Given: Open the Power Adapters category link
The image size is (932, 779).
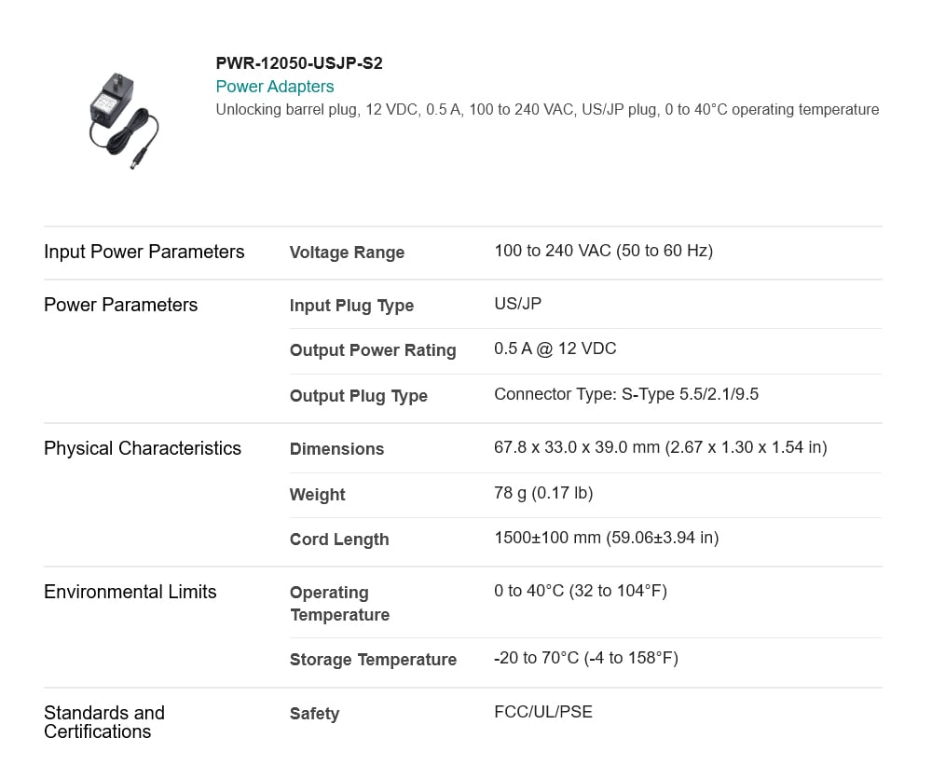Looking at the screenshot, I should [x=275, y=87].
